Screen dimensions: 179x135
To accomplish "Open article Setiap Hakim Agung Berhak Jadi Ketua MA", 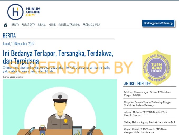I will pos(150,122).
